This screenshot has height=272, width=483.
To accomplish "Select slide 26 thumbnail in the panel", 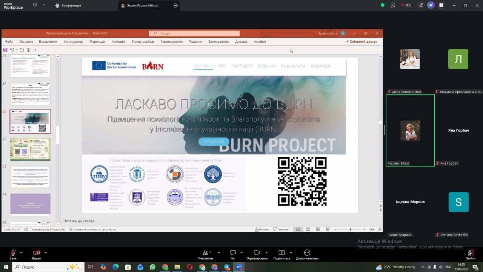I will pos(30,149).
